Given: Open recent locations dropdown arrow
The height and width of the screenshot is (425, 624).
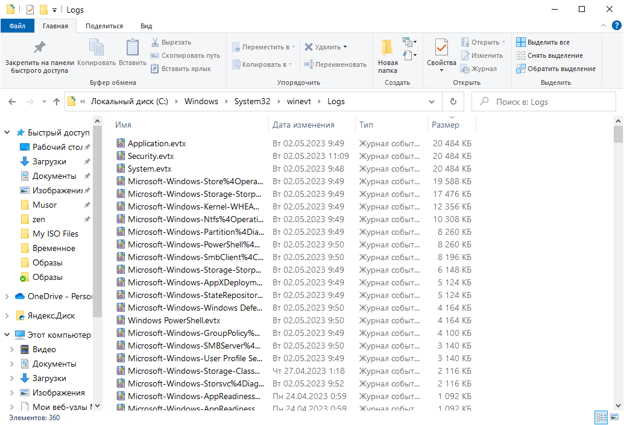Looking at the screenshot, I should pyautogui.click(x=44, y=102).
